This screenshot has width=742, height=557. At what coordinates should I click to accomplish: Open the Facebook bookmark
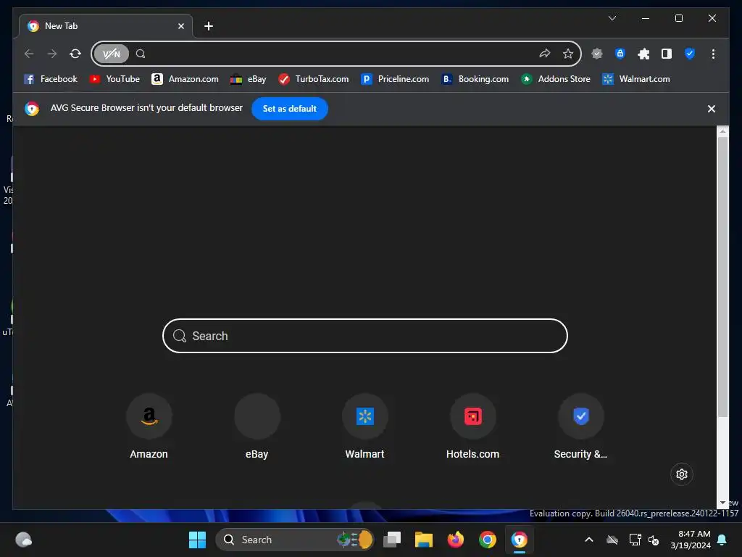pyautogui.click(x=51, y=79)
